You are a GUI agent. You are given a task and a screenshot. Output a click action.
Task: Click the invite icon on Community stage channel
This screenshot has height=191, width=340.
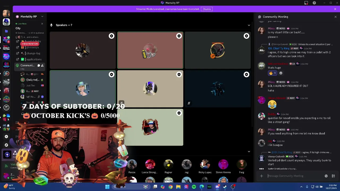coord(42,66)
